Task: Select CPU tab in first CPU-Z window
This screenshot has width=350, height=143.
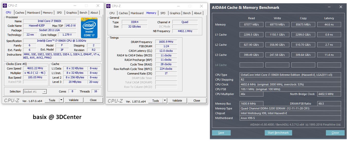Action: click(x=8, y=12)
